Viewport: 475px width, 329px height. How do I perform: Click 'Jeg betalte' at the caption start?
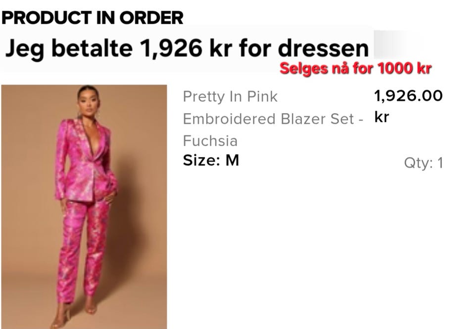click(69, 49)
